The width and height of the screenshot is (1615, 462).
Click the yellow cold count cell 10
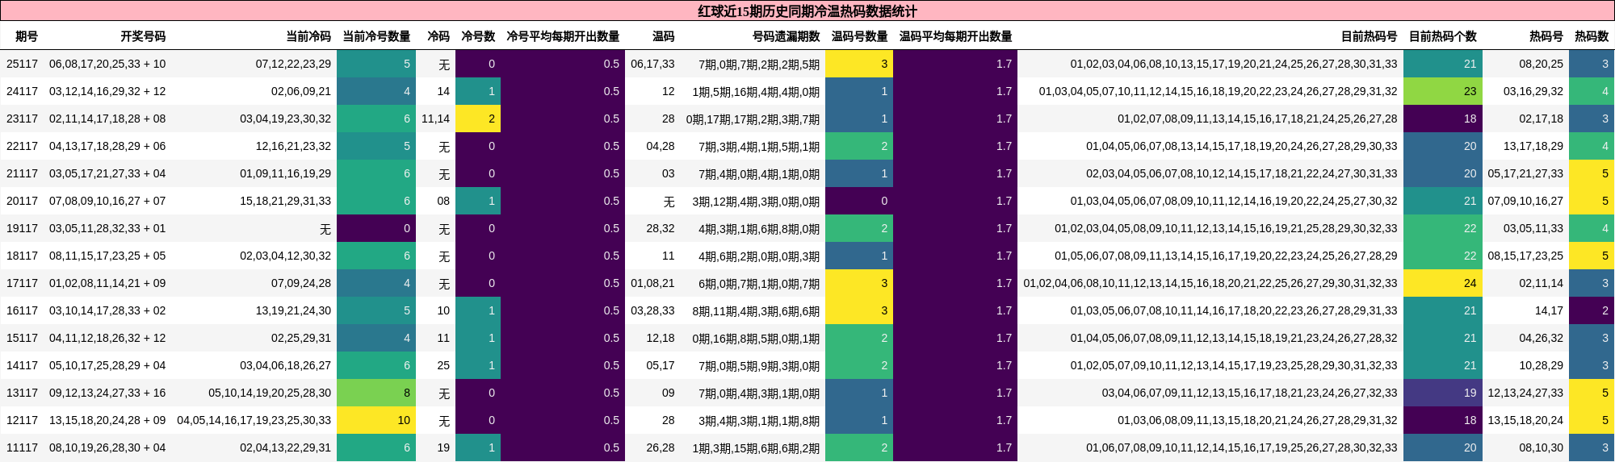click(376, 420)
